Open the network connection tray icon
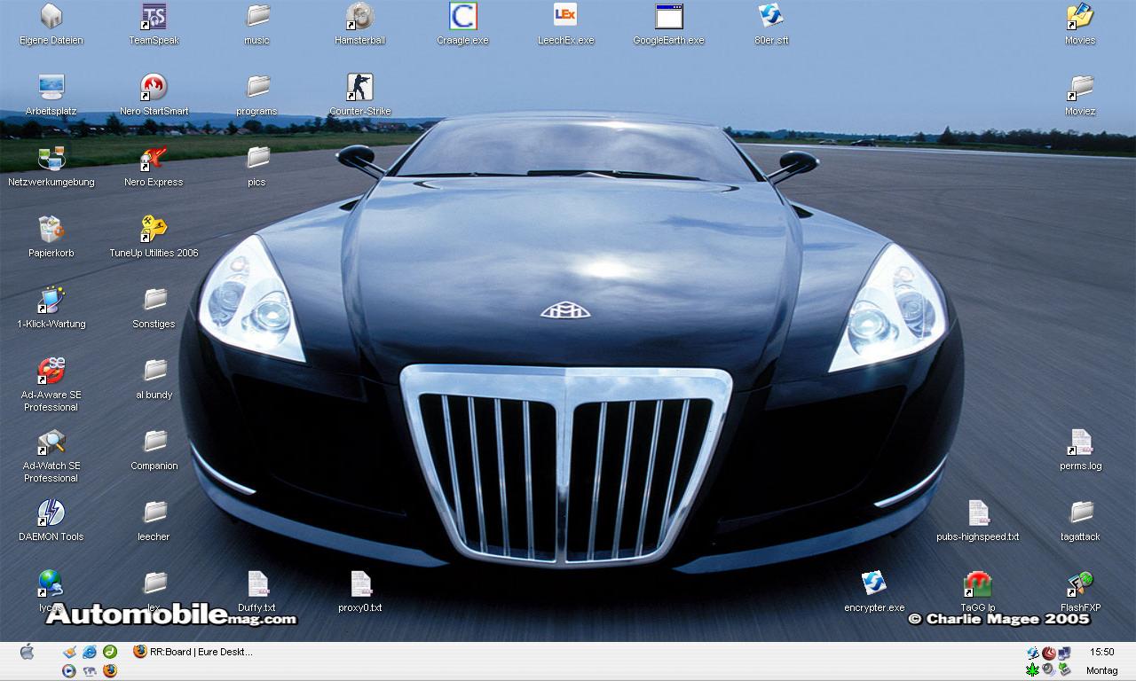This screenshot has width=1136, height=681. pyautogui.click(x=1063, y=653)
